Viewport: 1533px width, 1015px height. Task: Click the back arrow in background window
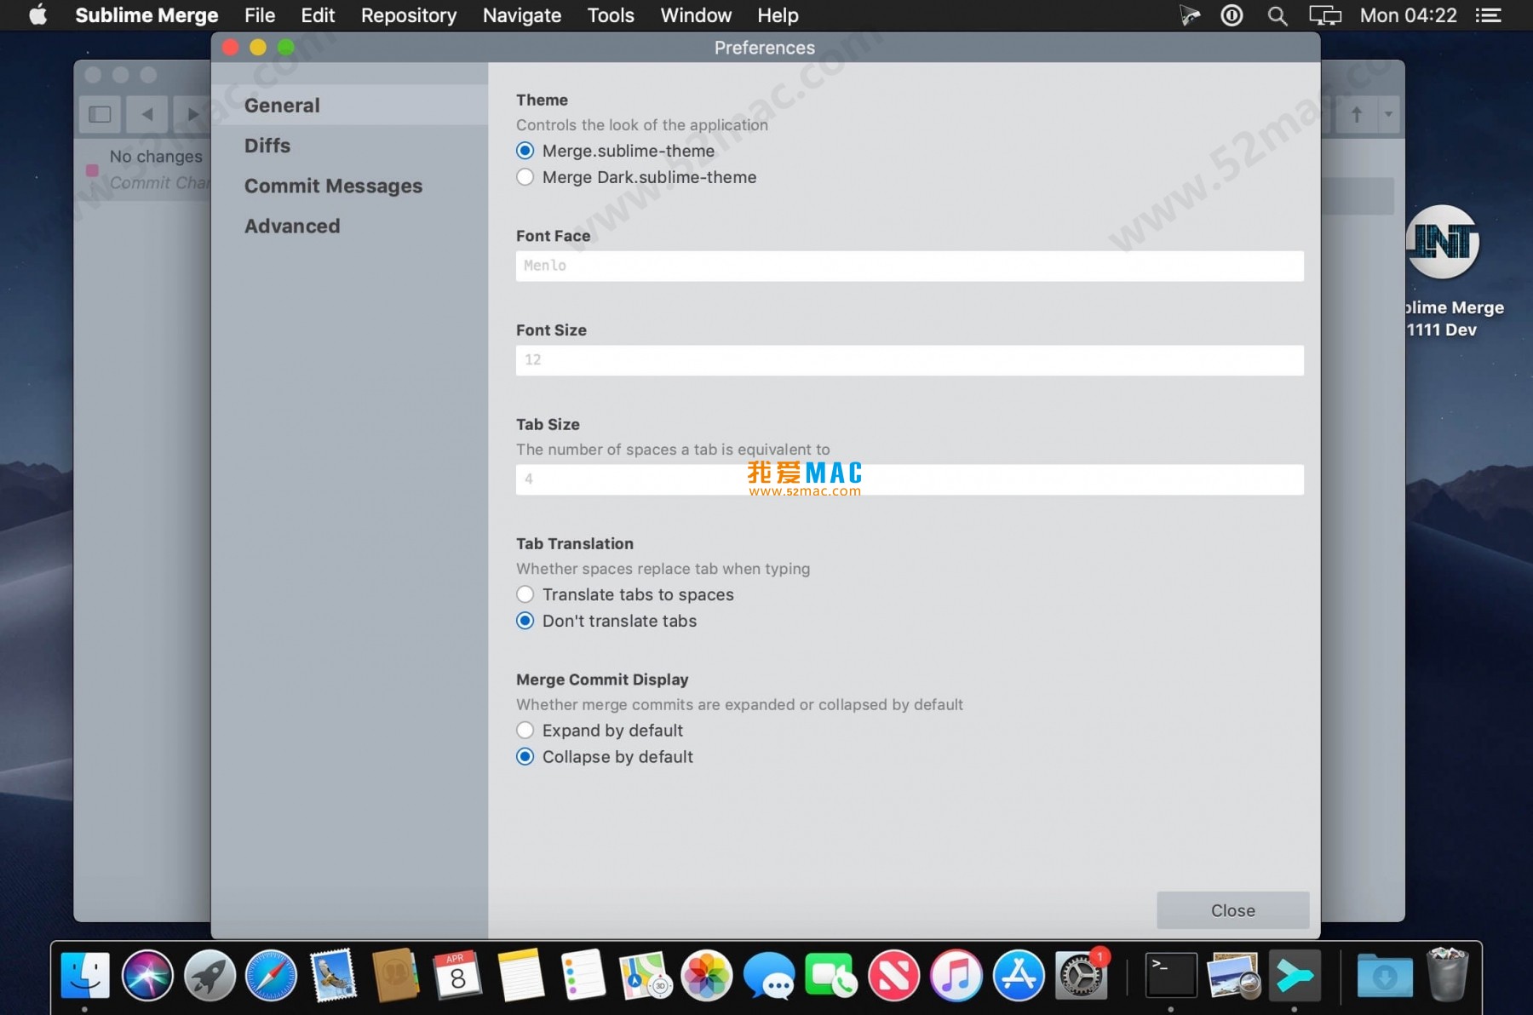tap(147, 114)
